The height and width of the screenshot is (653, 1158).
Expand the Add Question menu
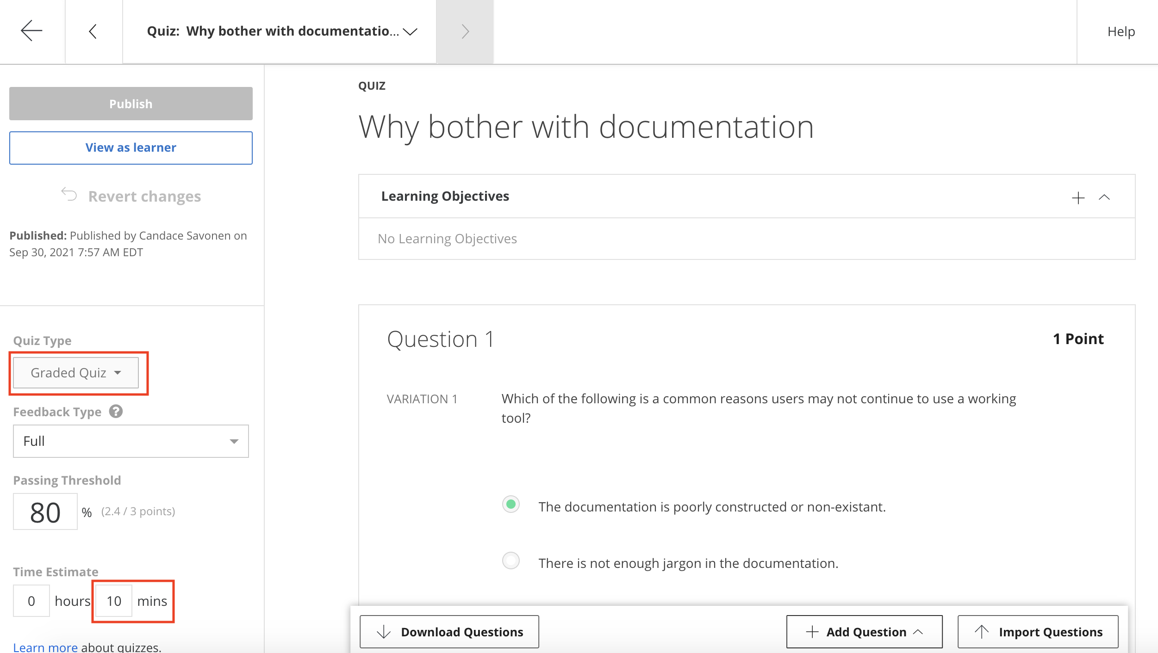864,632
